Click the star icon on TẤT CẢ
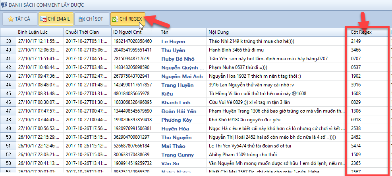The width and height of the screenshot is (392, 176). coord(10,19)
